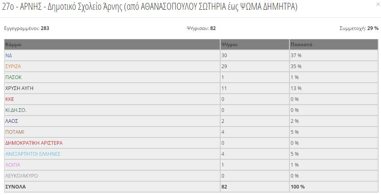
Task: Select the ΑΝΕΞΑΡΤΗΤΟΙ ΕΛΛΗΝΕΣ label
Action: (33, 154)
